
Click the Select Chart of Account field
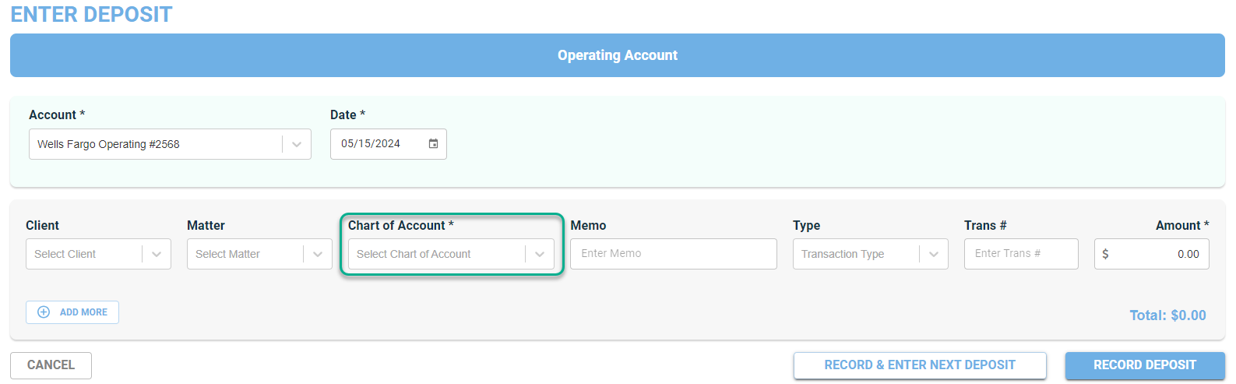coord(451,254)
